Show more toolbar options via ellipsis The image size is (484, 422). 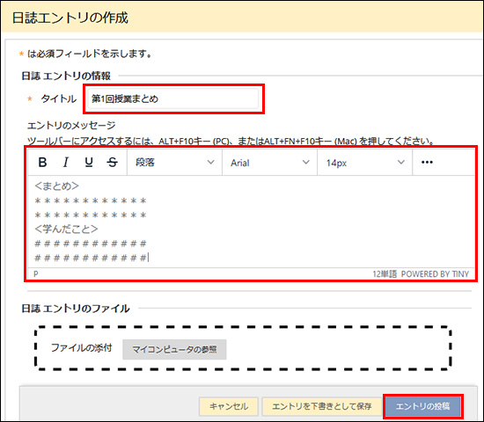[x=427, y=163]
